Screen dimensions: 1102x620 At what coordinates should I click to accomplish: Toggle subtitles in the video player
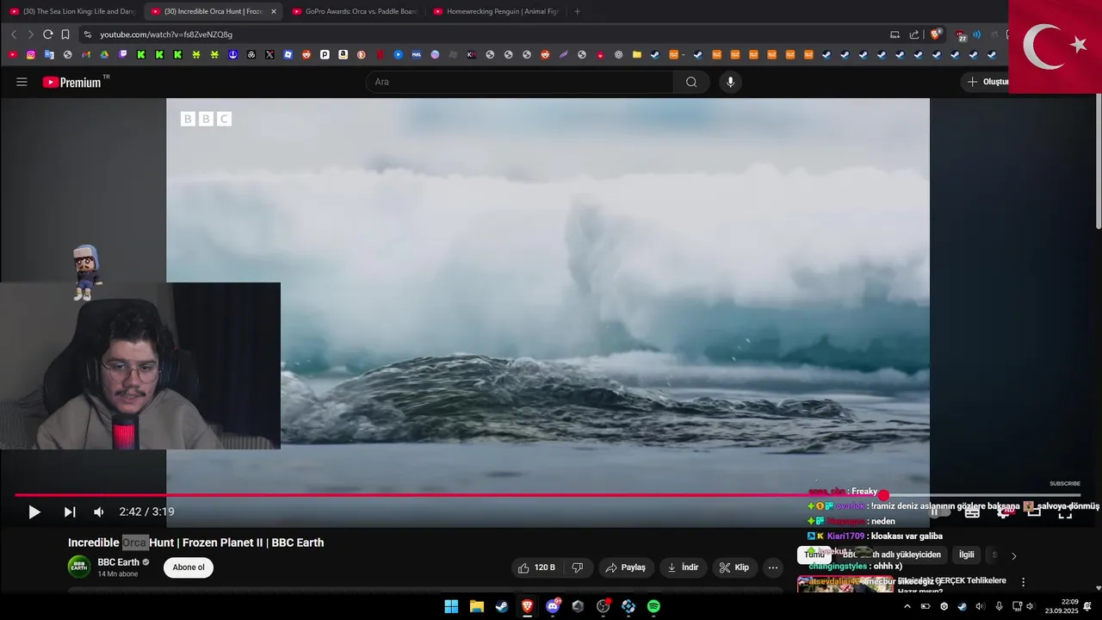click(972, 512)
